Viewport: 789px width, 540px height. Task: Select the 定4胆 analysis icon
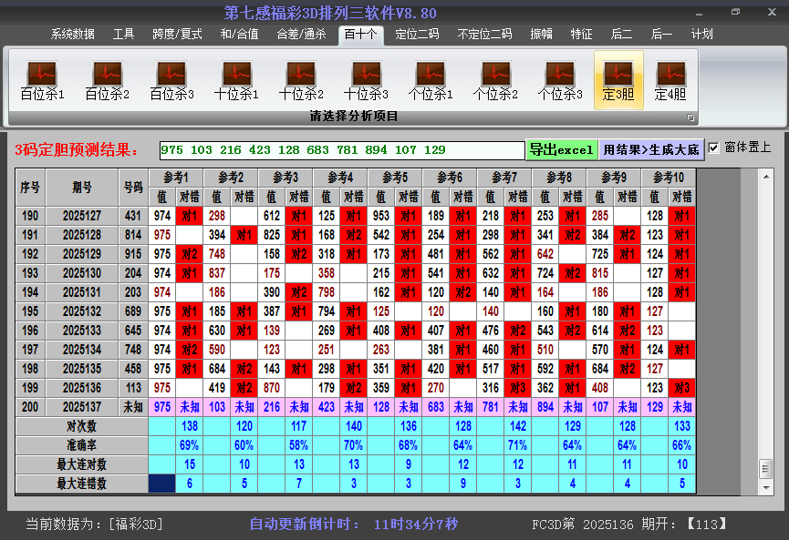(670, 80)
